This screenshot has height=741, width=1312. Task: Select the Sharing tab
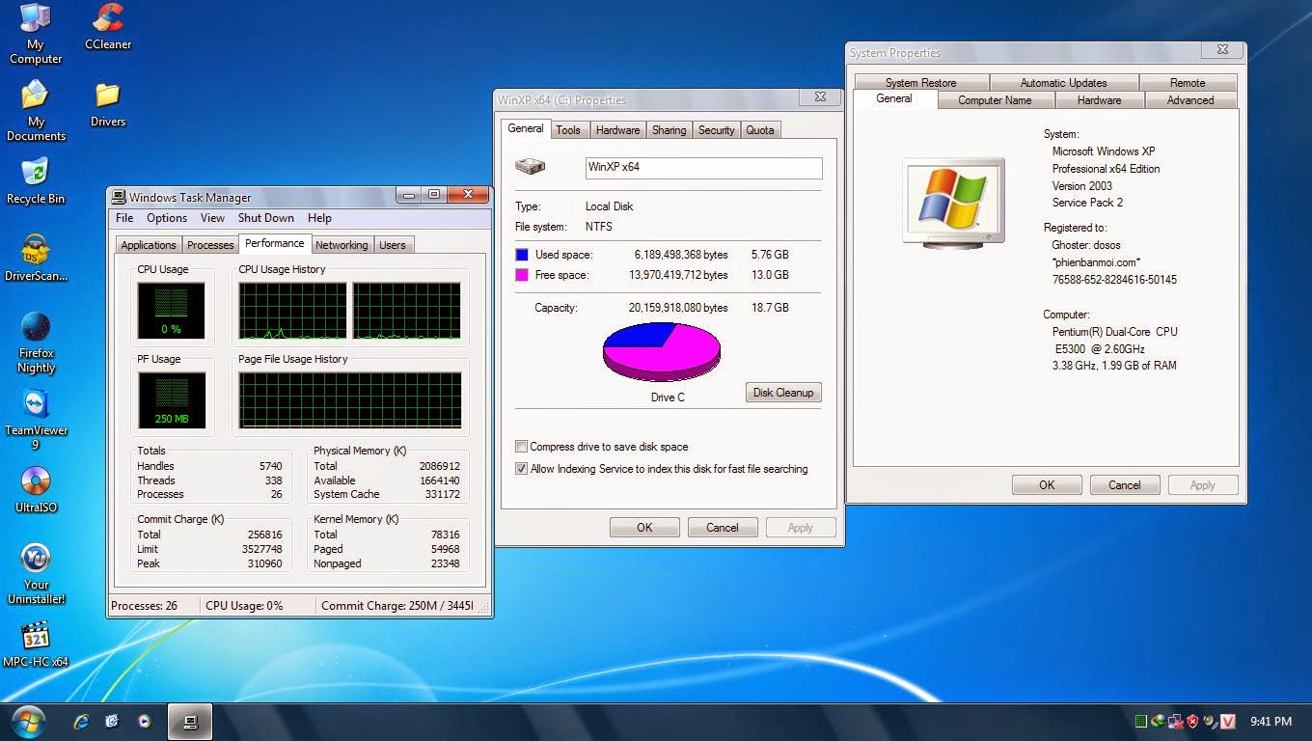coord(669,130)
